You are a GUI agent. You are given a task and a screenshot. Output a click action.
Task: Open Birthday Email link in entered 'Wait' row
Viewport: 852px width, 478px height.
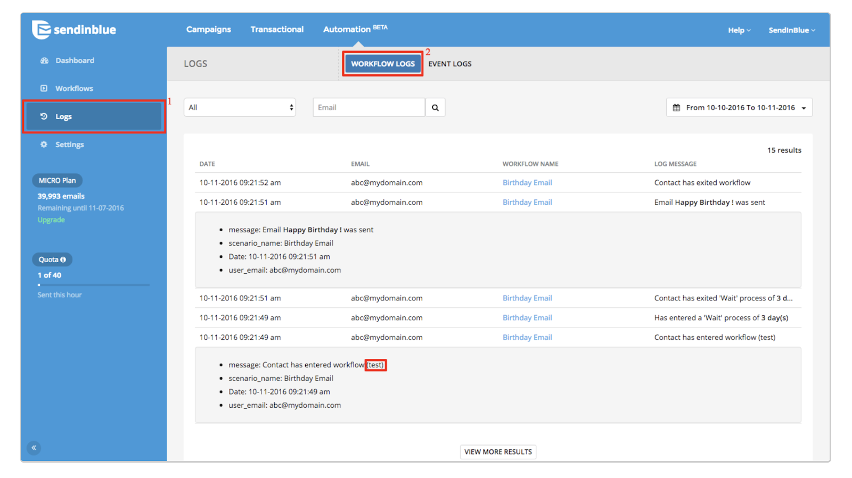(x=527, y=318)
